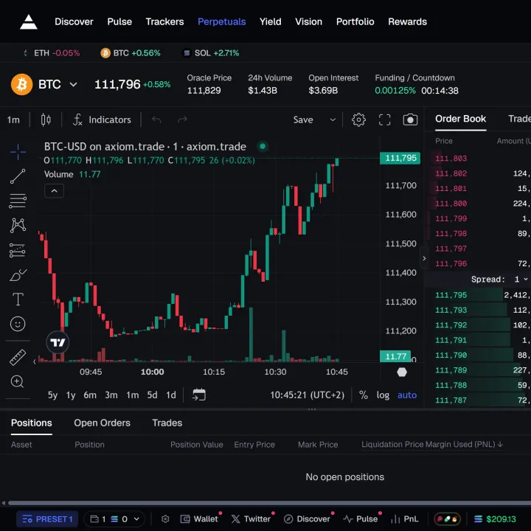
Task: Click the horizontal scrollbar under positions
Action: (x=269, y=502)
